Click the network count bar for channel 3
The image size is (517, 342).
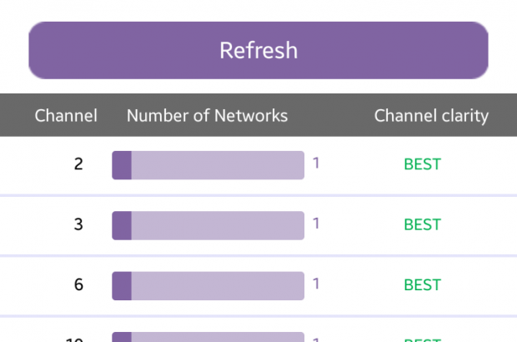coord(208,225)
